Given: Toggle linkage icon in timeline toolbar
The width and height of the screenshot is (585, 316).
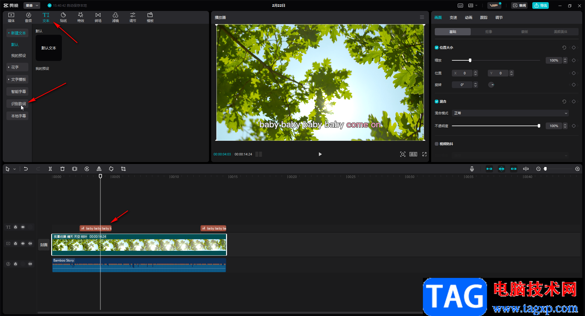Looking at the screenshot, I should (x=514, y=169).
